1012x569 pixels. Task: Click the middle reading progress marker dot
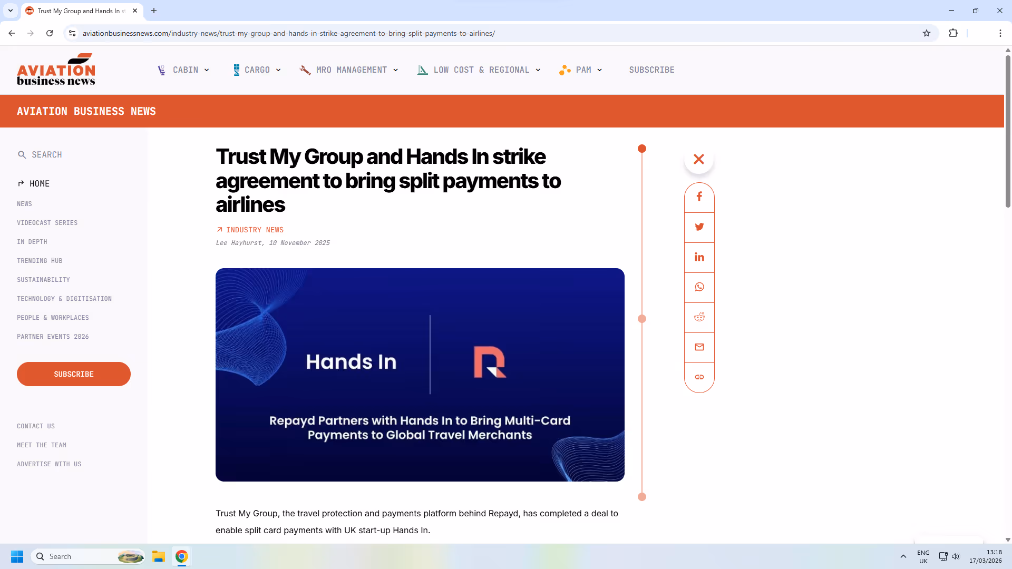641,319
